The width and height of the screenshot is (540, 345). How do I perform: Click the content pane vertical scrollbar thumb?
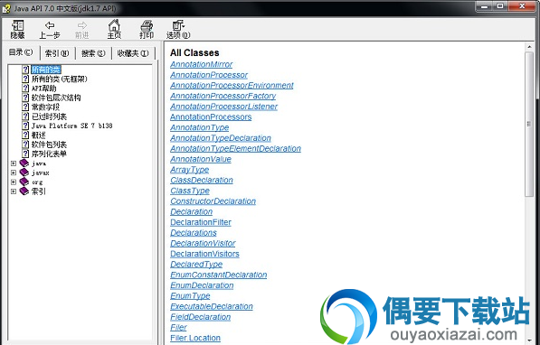tap(529, 124)
